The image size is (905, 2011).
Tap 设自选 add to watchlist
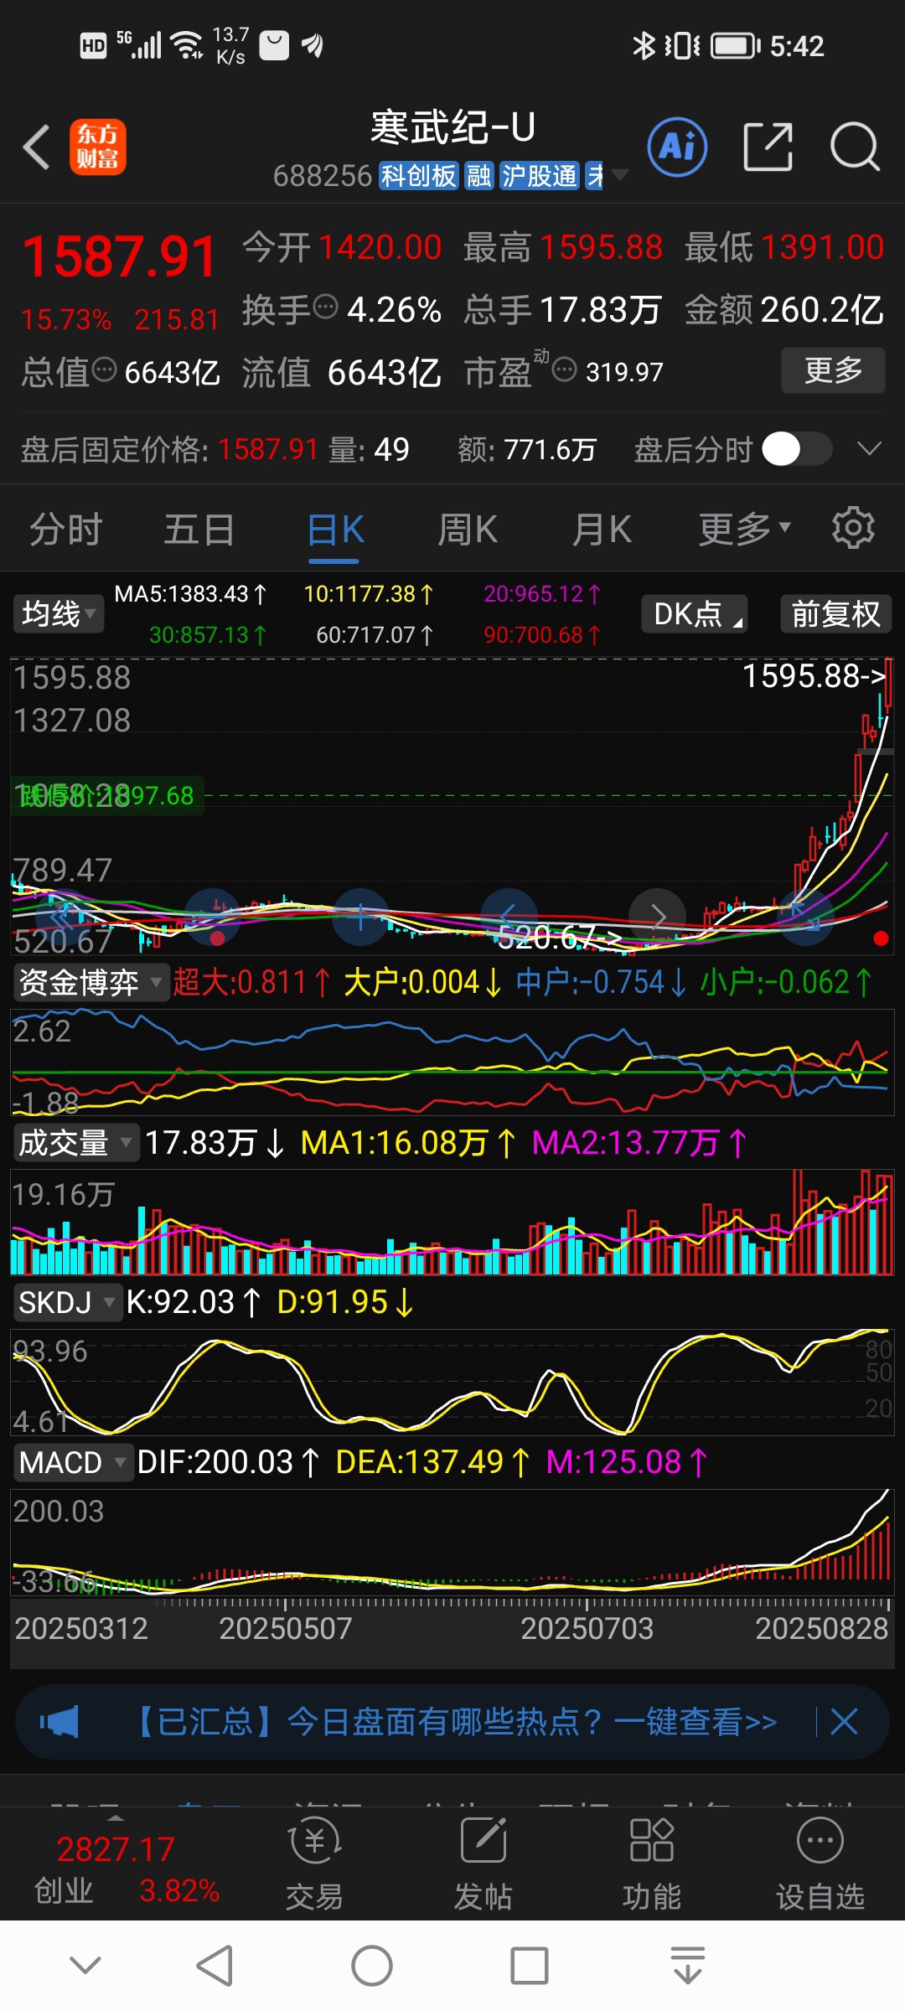820,1864
